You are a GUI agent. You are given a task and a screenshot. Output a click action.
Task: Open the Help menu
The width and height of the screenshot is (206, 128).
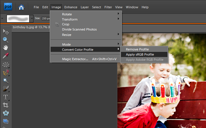pos(145,7)
